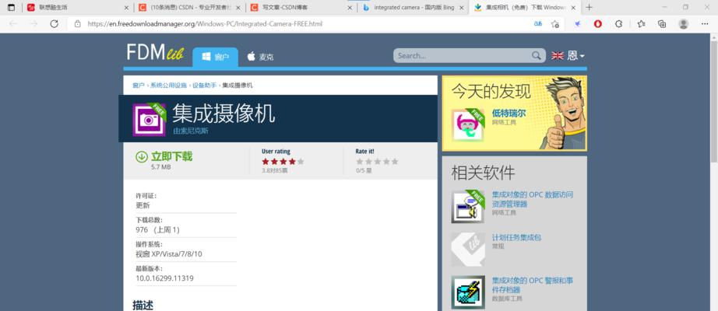
Task: Open the browser Settings and more menu
Action: click(705, 24)
